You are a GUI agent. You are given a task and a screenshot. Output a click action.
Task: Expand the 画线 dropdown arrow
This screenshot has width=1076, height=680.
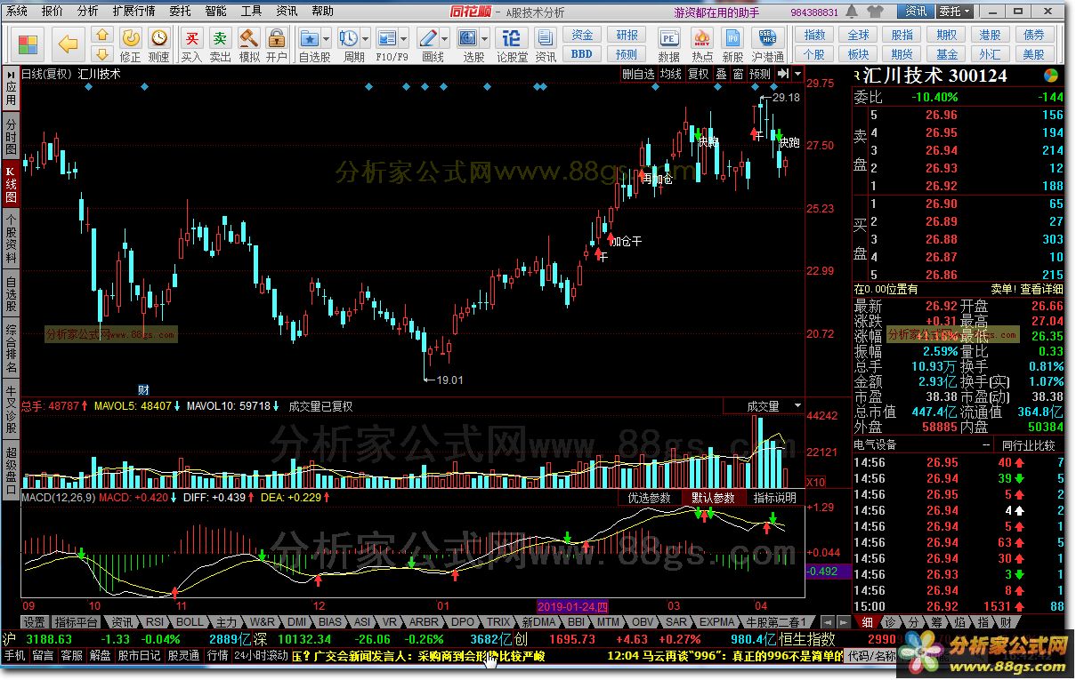pos(446,39)
